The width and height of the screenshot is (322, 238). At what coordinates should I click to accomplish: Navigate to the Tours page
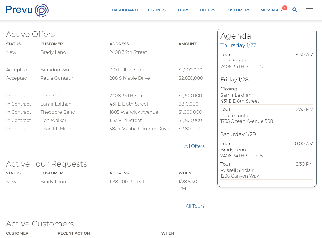(x=182, y=10)
